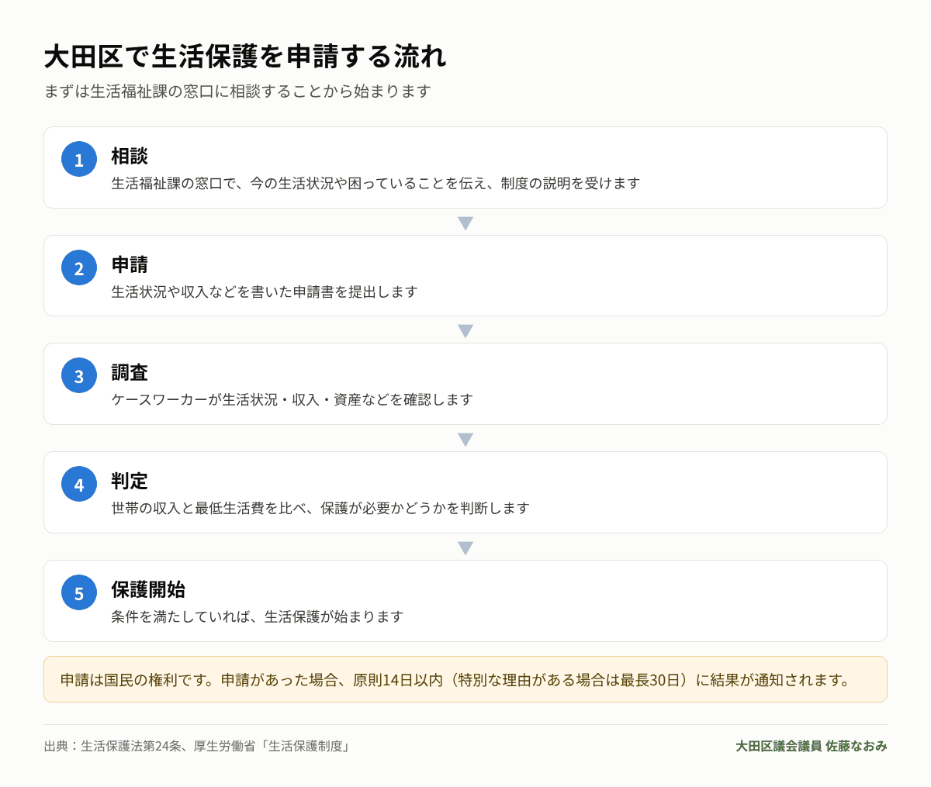931x787 pixels.
Task: Click the description 生活状況や収入などを書いた申請書を提出します
Action: [265, 292]
